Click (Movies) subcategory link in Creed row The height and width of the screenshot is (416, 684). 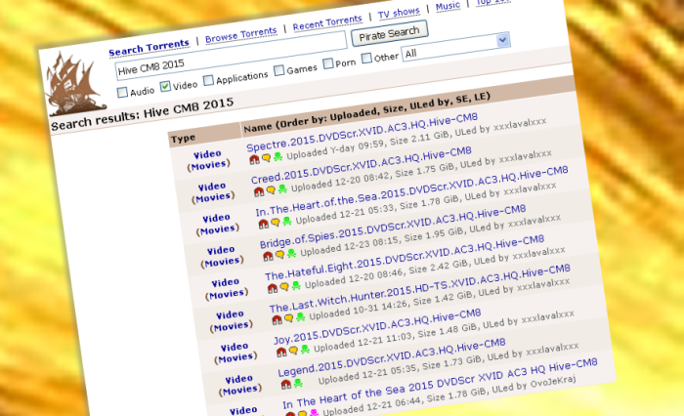coord(213,196)
